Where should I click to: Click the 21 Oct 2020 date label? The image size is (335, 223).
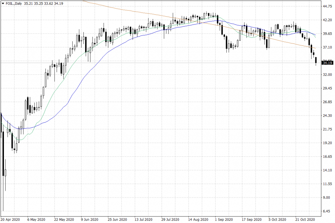pyautogui.click(x=304, y=219)
